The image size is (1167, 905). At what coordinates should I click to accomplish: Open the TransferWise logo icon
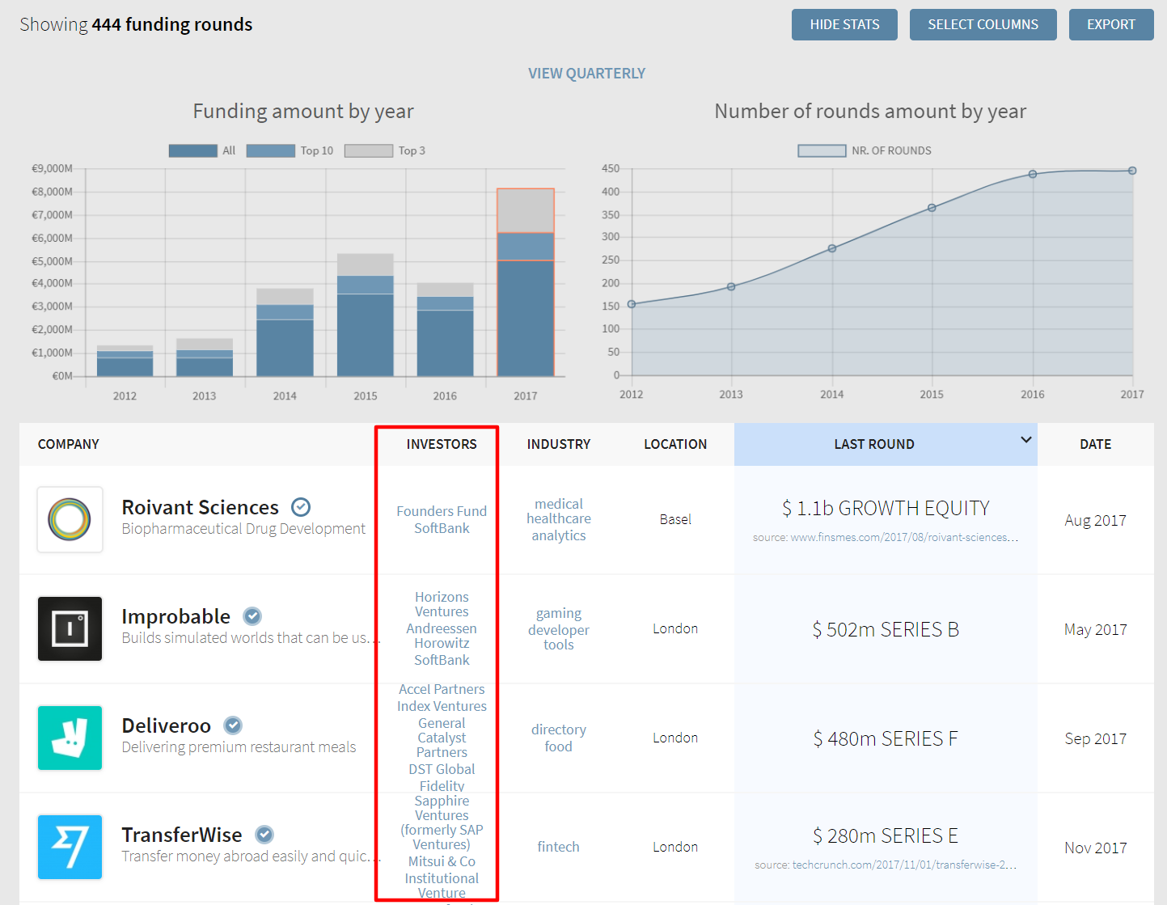pyautogui.click(x=70, y=847)
